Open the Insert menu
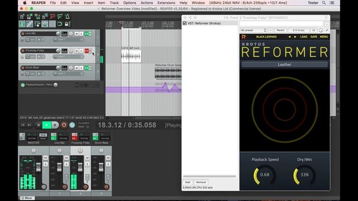This screenshot has height=201, width=358. click(x=88, y=3)
